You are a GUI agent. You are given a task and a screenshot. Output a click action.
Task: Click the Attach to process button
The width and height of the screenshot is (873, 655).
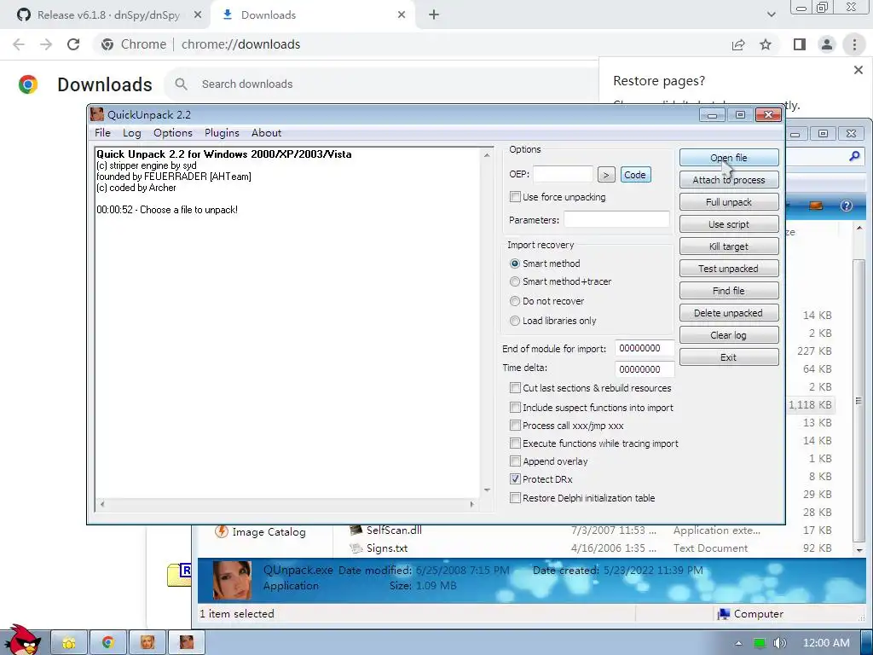click(x=729, y=180)
